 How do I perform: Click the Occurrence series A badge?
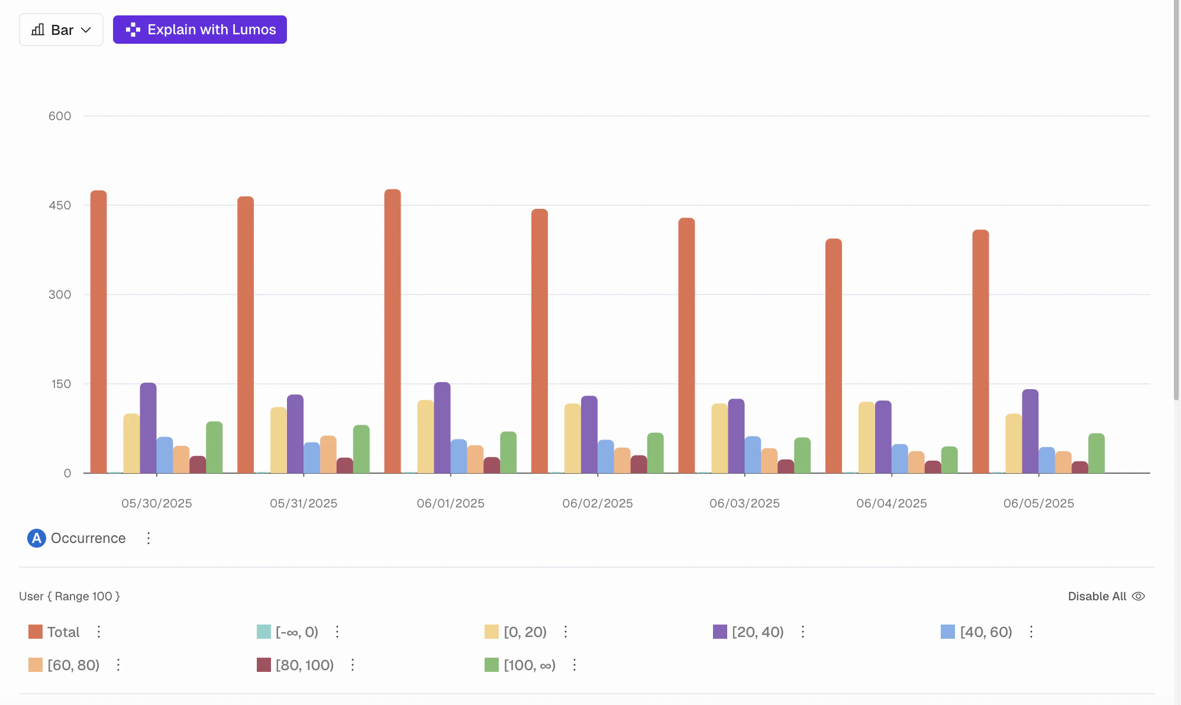tap(37, 538)
